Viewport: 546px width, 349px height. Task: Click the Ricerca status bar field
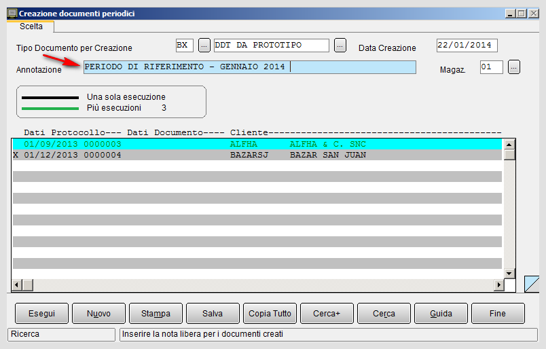click(x=61, y=334)
